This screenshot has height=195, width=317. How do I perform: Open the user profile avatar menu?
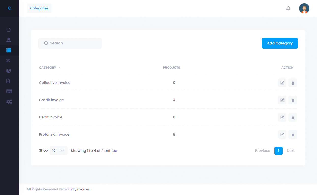[x=304, y=8]
